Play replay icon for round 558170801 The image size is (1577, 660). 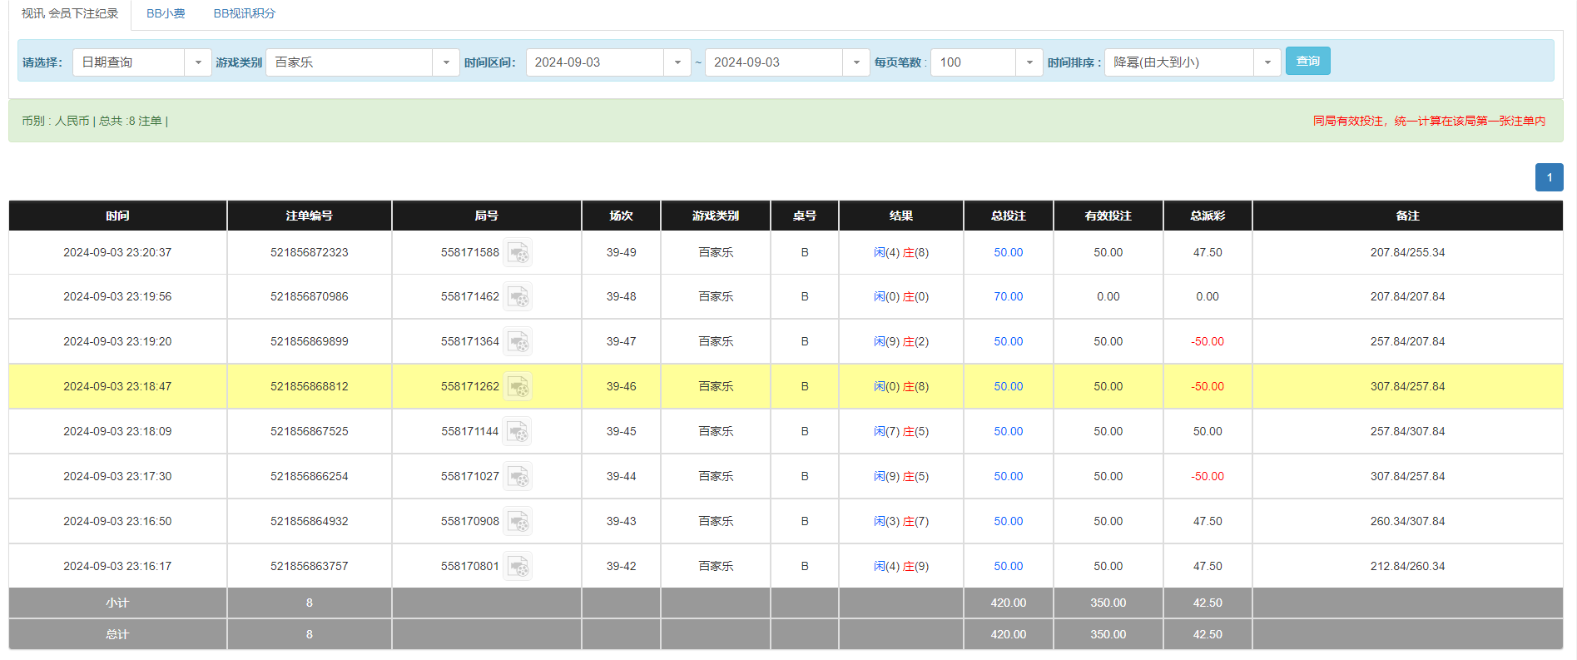click(518, 566)
